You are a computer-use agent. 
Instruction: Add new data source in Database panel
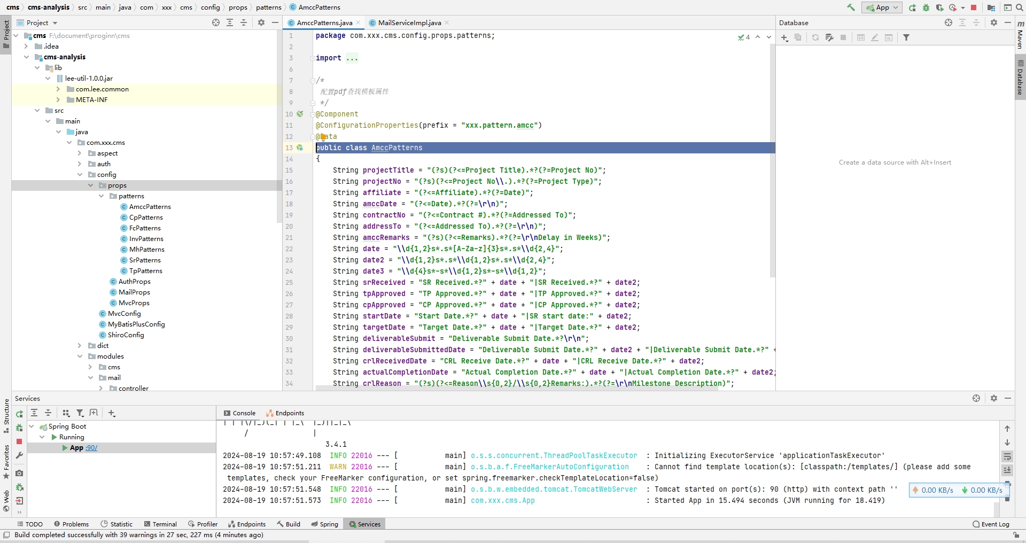click(784, 37)
